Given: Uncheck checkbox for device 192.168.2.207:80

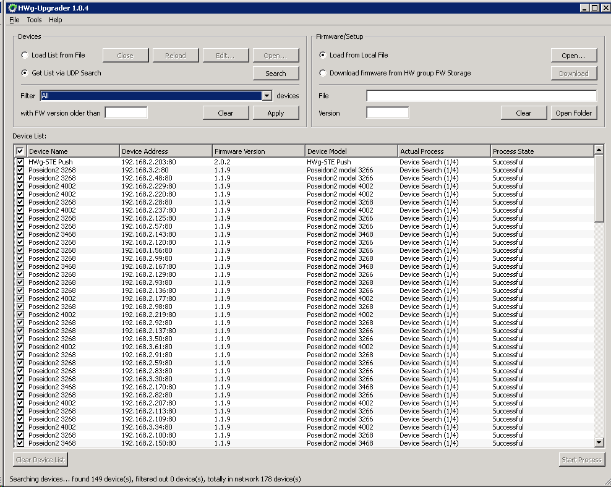Looking at the screenshot, I should pos(20,403).
